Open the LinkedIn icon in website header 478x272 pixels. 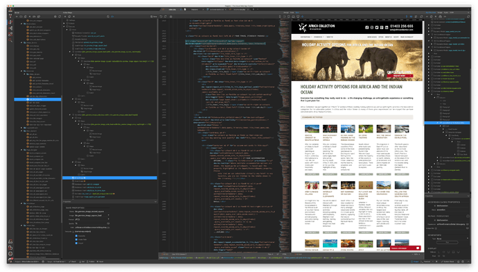(387, 28)
